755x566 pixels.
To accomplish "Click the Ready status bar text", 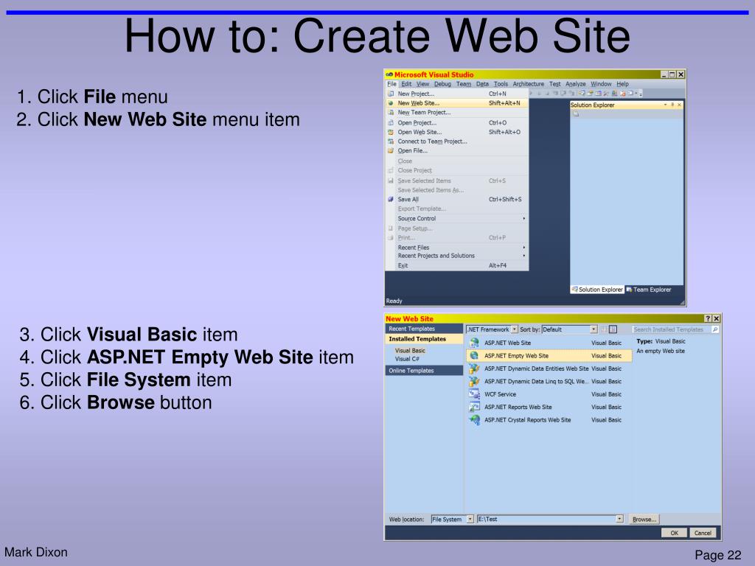I will [394, 301].
